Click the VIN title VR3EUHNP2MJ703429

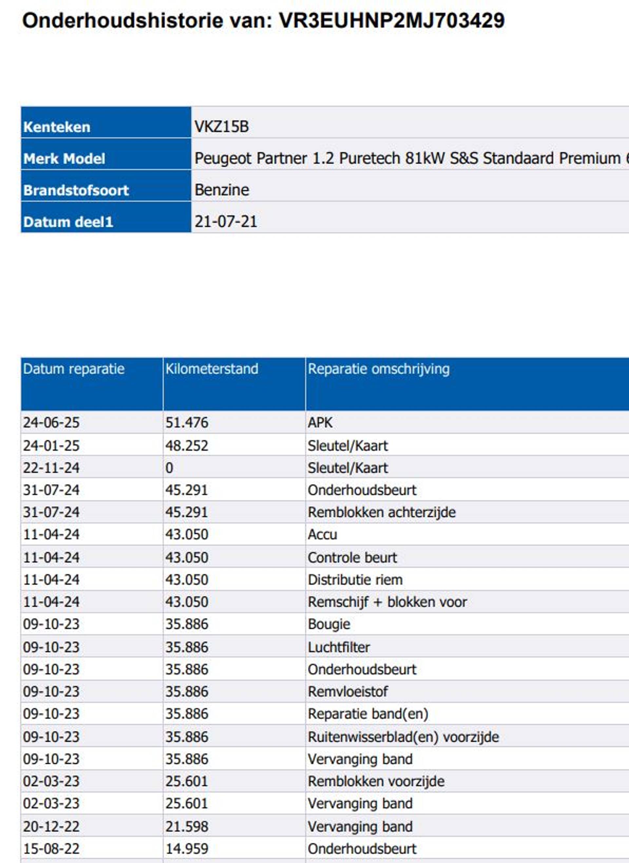(x=391, y=21)
